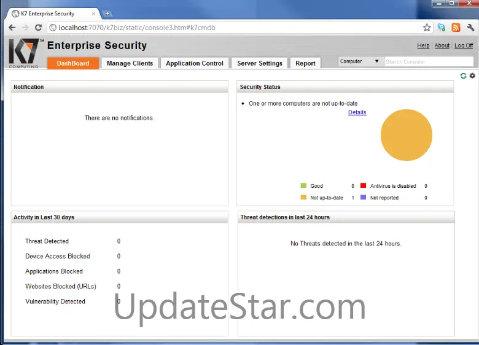
Task: Refresh the dashboard with the green arrows icon
Action: 463,76
